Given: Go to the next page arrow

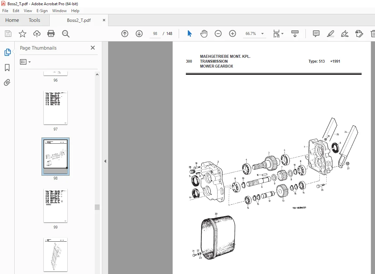Looking at the screenshot, I should pos(139,34).
